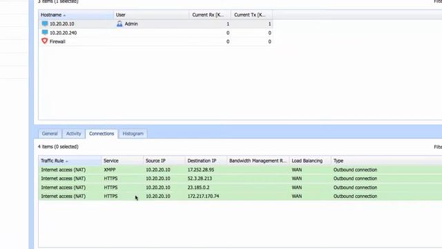The height and width of the screenshot is (249, 442).
Task: Select host row 10.20.20.10
Action: 155,24
